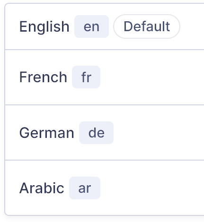Pick the badge next to Arabic

85,188
